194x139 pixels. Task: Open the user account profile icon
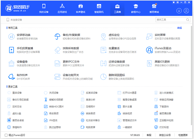click(x=186, y=11)
